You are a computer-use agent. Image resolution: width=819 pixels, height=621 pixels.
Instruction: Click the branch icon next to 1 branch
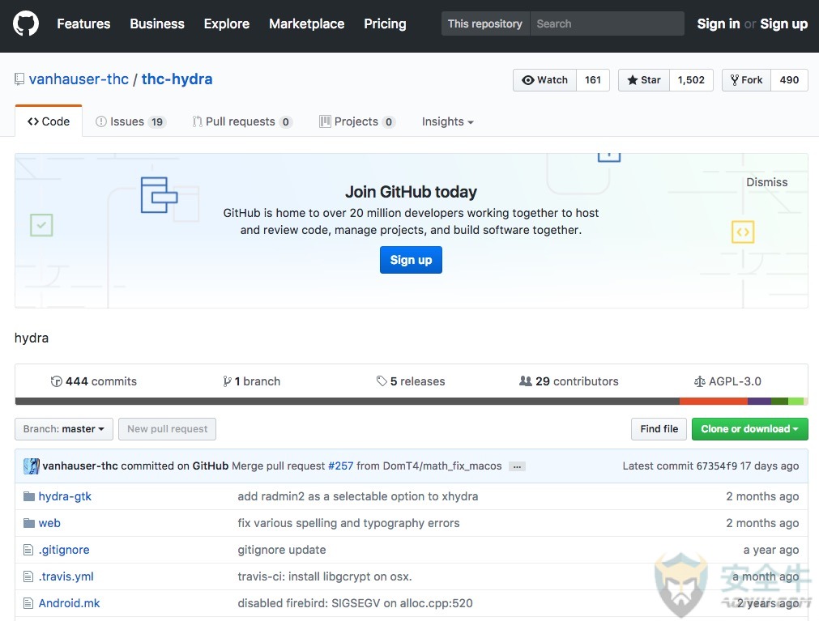227,381
